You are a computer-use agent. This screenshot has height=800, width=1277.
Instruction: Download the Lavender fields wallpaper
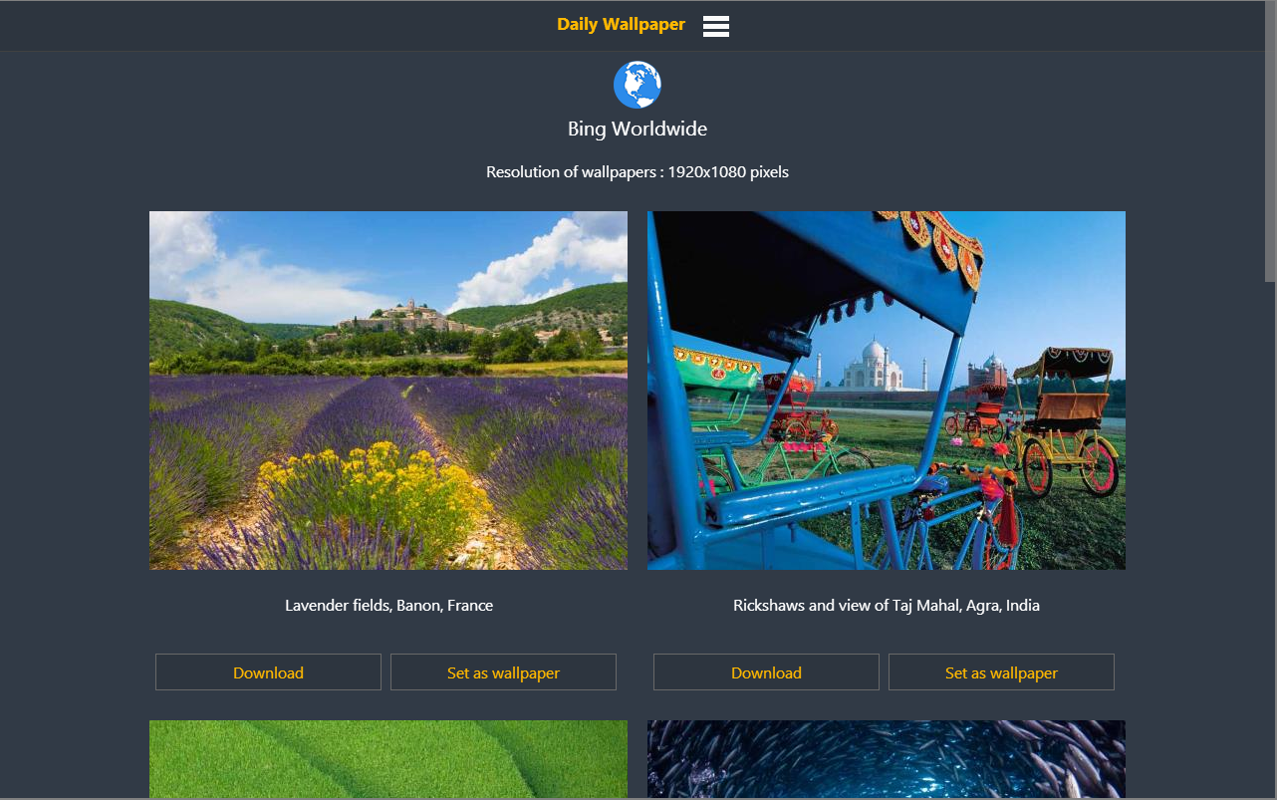268,671
